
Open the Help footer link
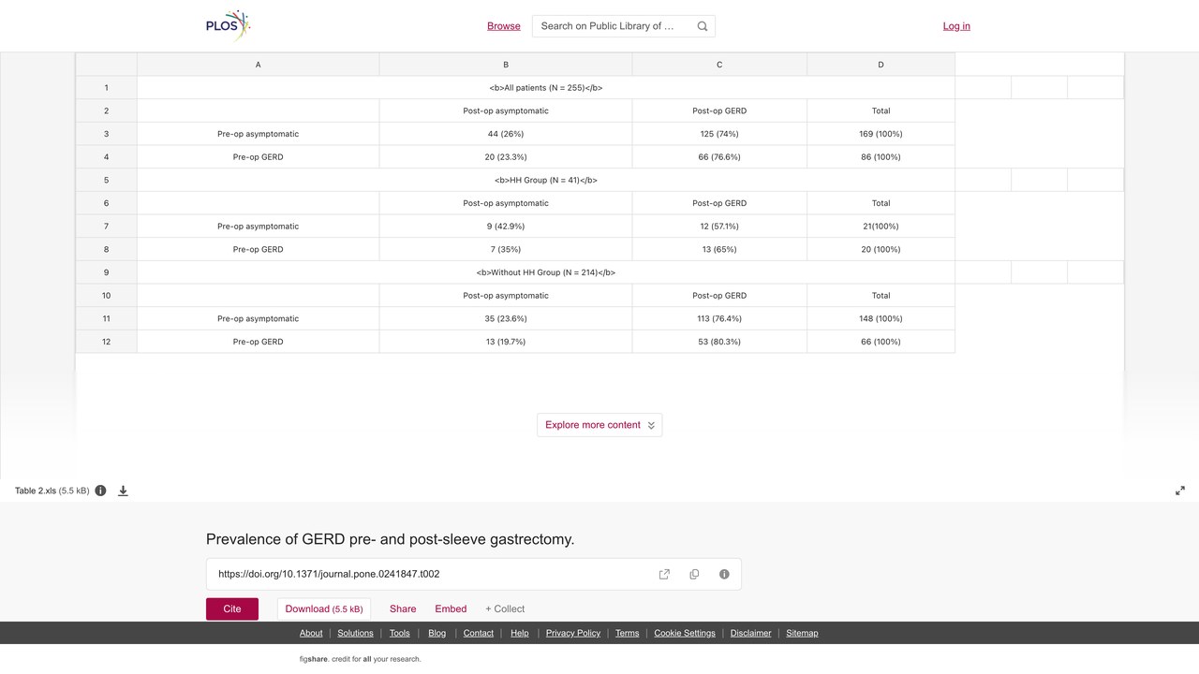coord(520,633)
